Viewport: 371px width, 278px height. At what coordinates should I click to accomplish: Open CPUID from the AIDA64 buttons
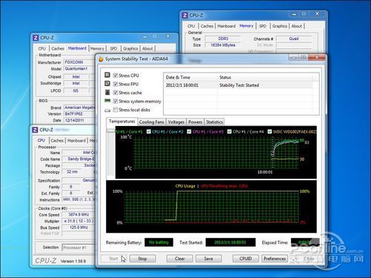246,259
